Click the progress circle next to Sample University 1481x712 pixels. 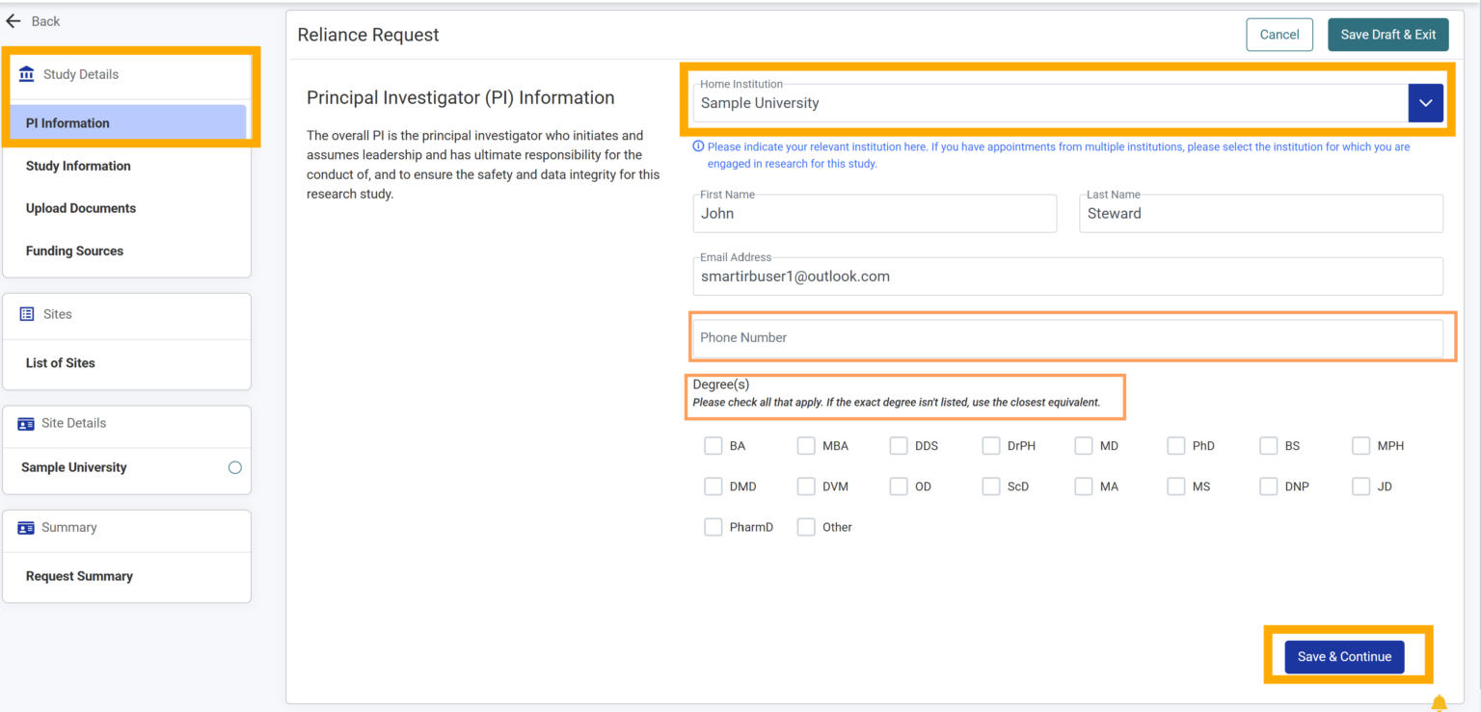click(234, 467)
